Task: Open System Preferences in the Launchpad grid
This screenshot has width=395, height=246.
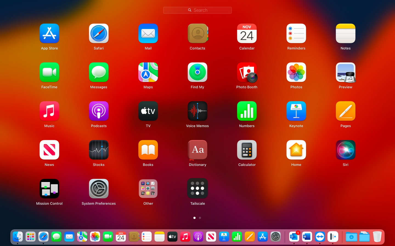Action: pos(98,189)
